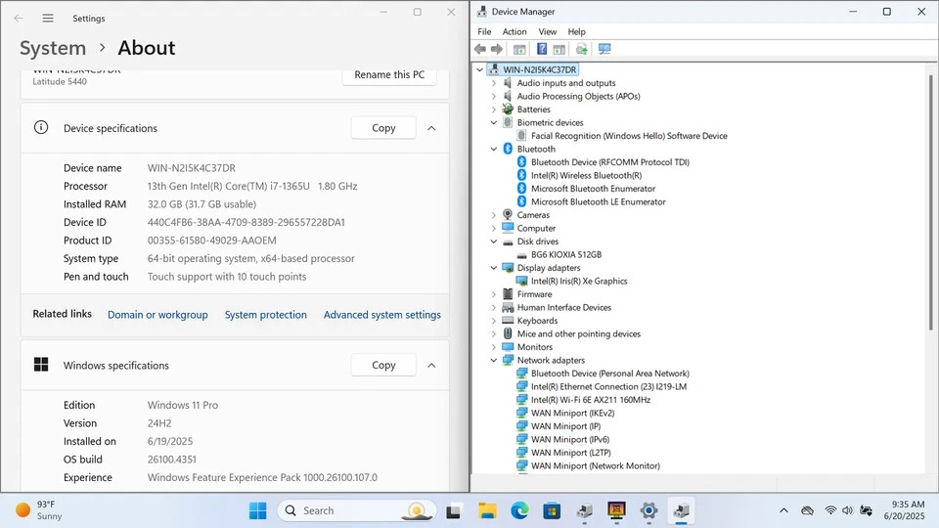Go back using Settings back arrow
Screen dimensions: 939x528
click(x=19, y=19)
